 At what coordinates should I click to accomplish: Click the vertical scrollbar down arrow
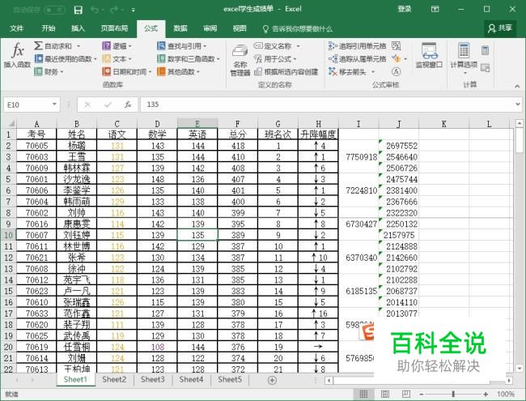pyautogui.click(x=519, y=369)
